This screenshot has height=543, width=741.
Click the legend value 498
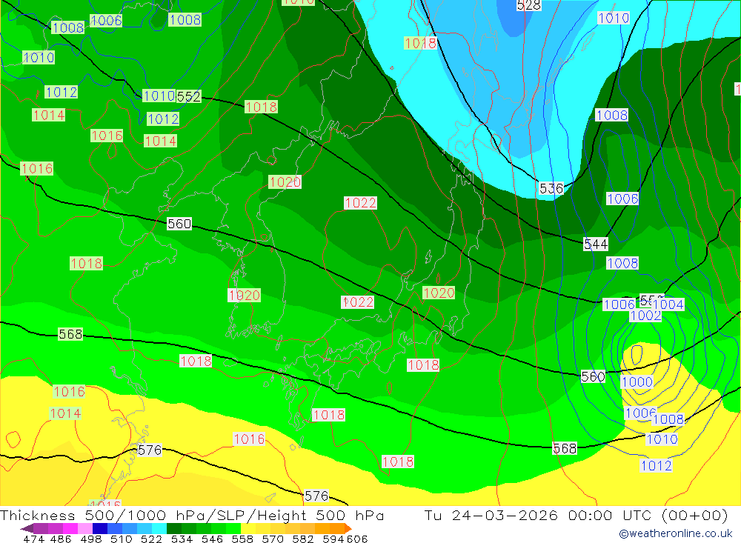pos(90,539)
